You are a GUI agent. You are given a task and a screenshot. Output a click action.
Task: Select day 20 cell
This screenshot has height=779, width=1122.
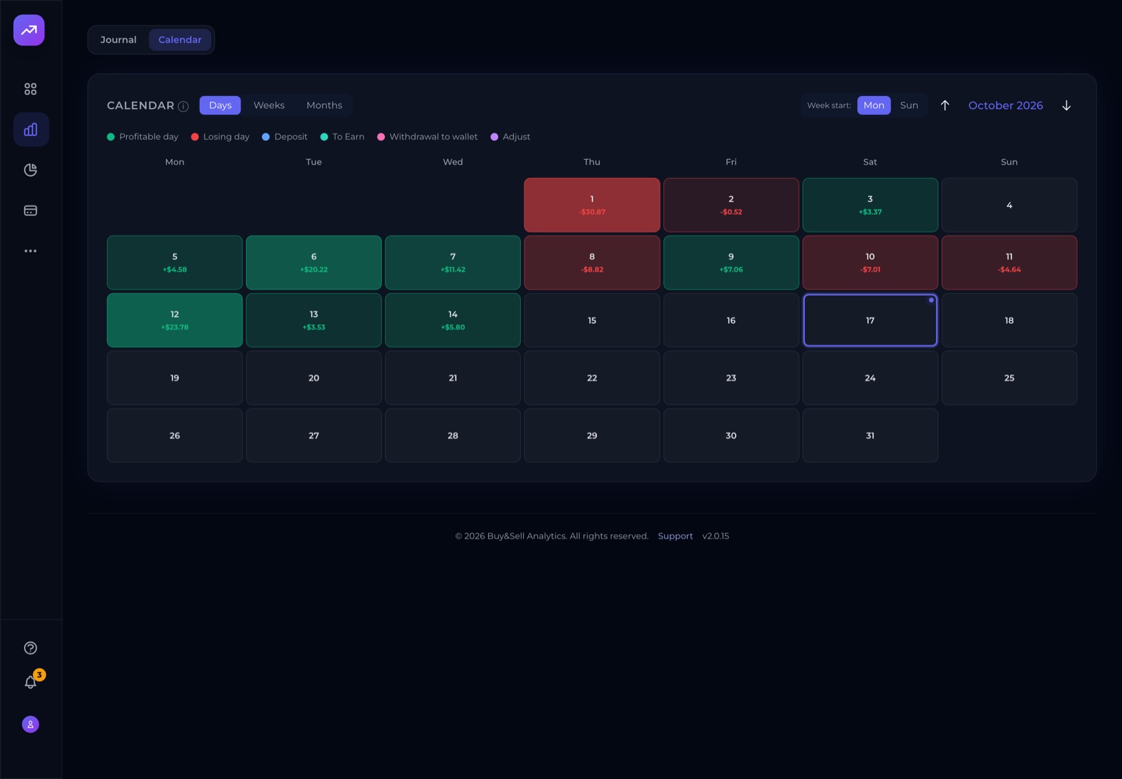pyautogui.click(x=313, y=378)
